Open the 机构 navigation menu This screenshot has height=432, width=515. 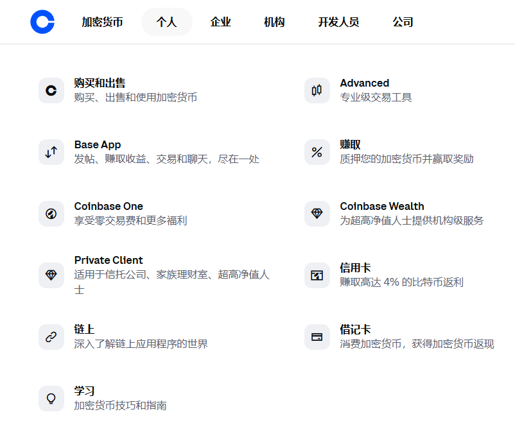click(274, 22)
